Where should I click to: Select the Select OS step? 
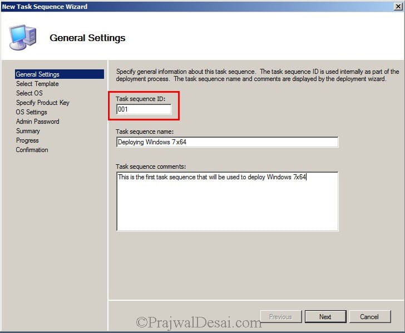tap(29, 93)
